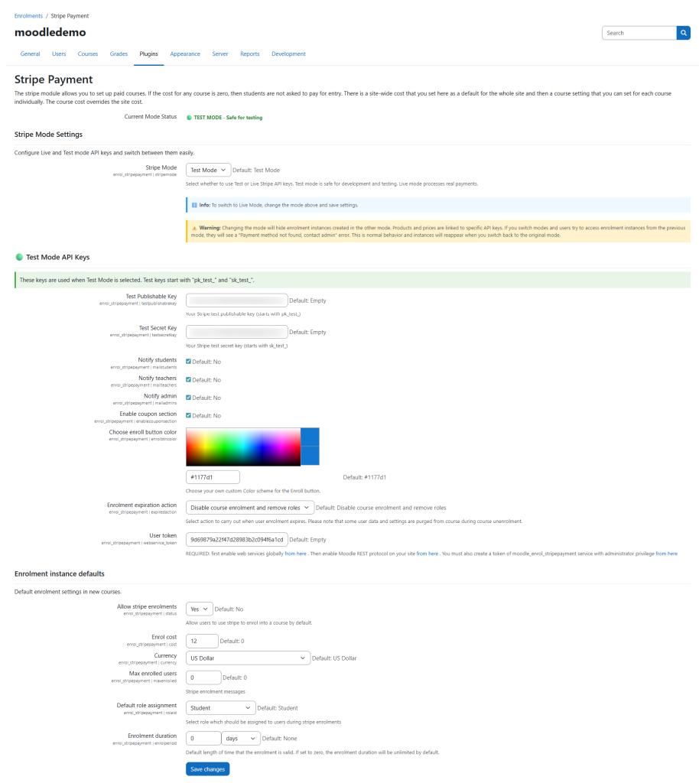Expand the Enrolment expiration action dropdown
The width and height of the screenshot is (699, 783).
[x=250, y=508]
